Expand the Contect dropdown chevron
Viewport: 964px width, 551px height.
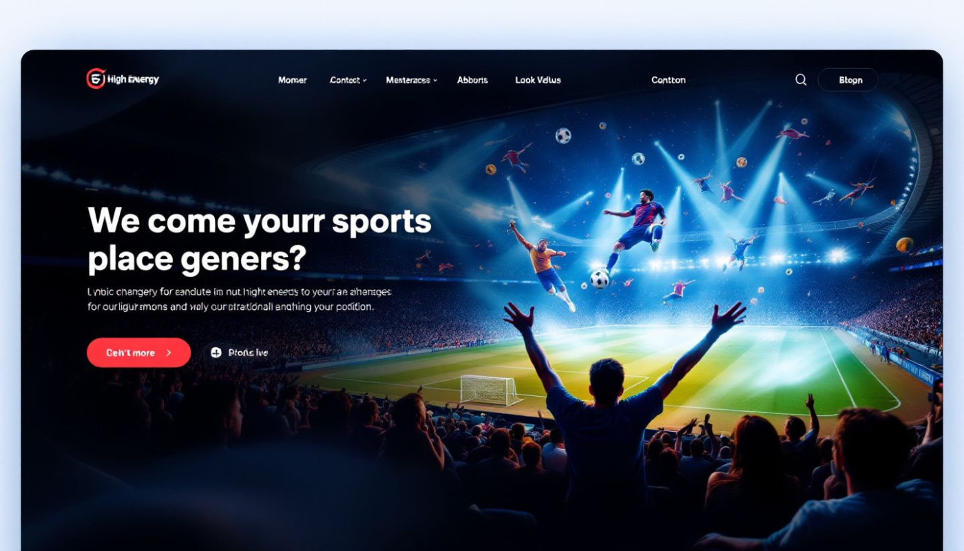(x=364, y=81)
